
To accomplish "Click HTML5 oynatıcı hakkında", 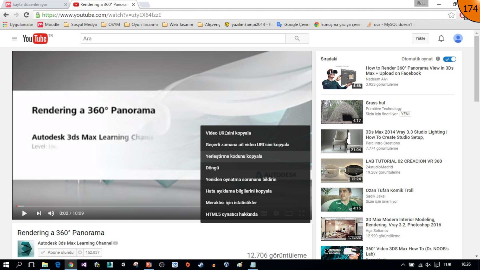I will (255, 214).
